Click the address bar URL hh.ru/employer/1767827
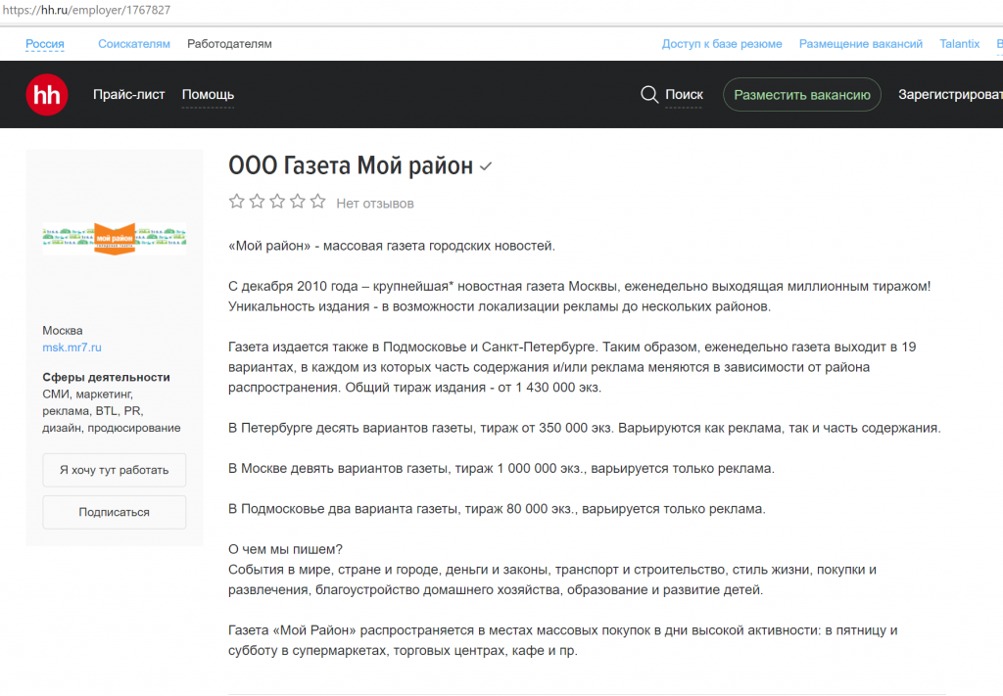This screenshot has height=696, width=1003. click(86, 10)
